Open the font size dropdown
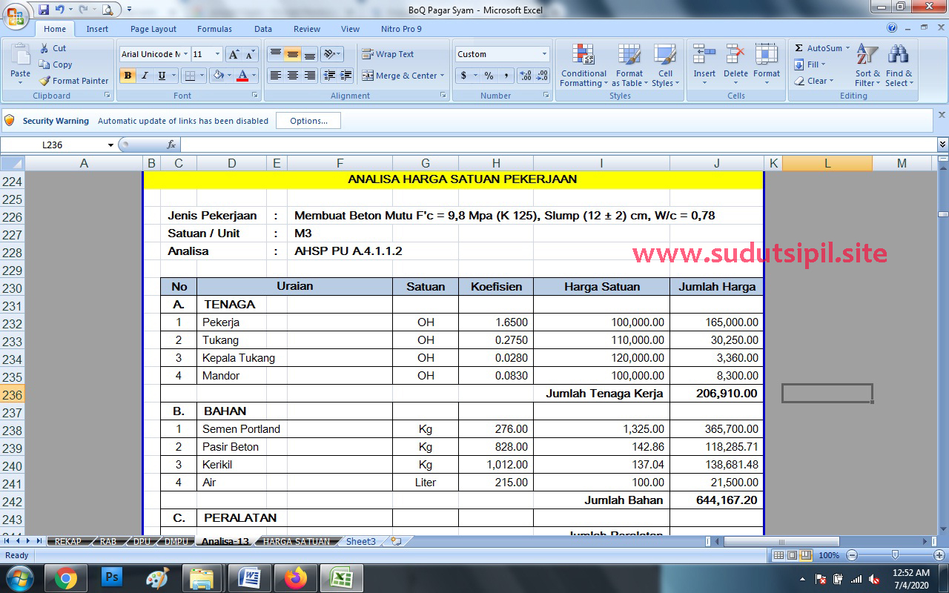Image resolution: width=949 pixels, height=593 pixels. [218, 54]
